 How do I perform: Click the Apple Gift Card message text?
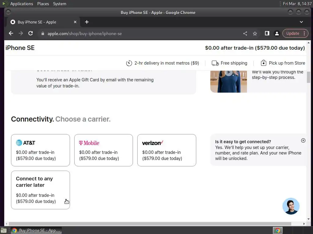click(95, 83)
